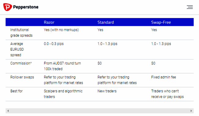Image resolution: width=199 pixels, height=116 pixels.
Task: Click the 0.0 - 0.3 pips cell
Action: click(x=54, y=44)
